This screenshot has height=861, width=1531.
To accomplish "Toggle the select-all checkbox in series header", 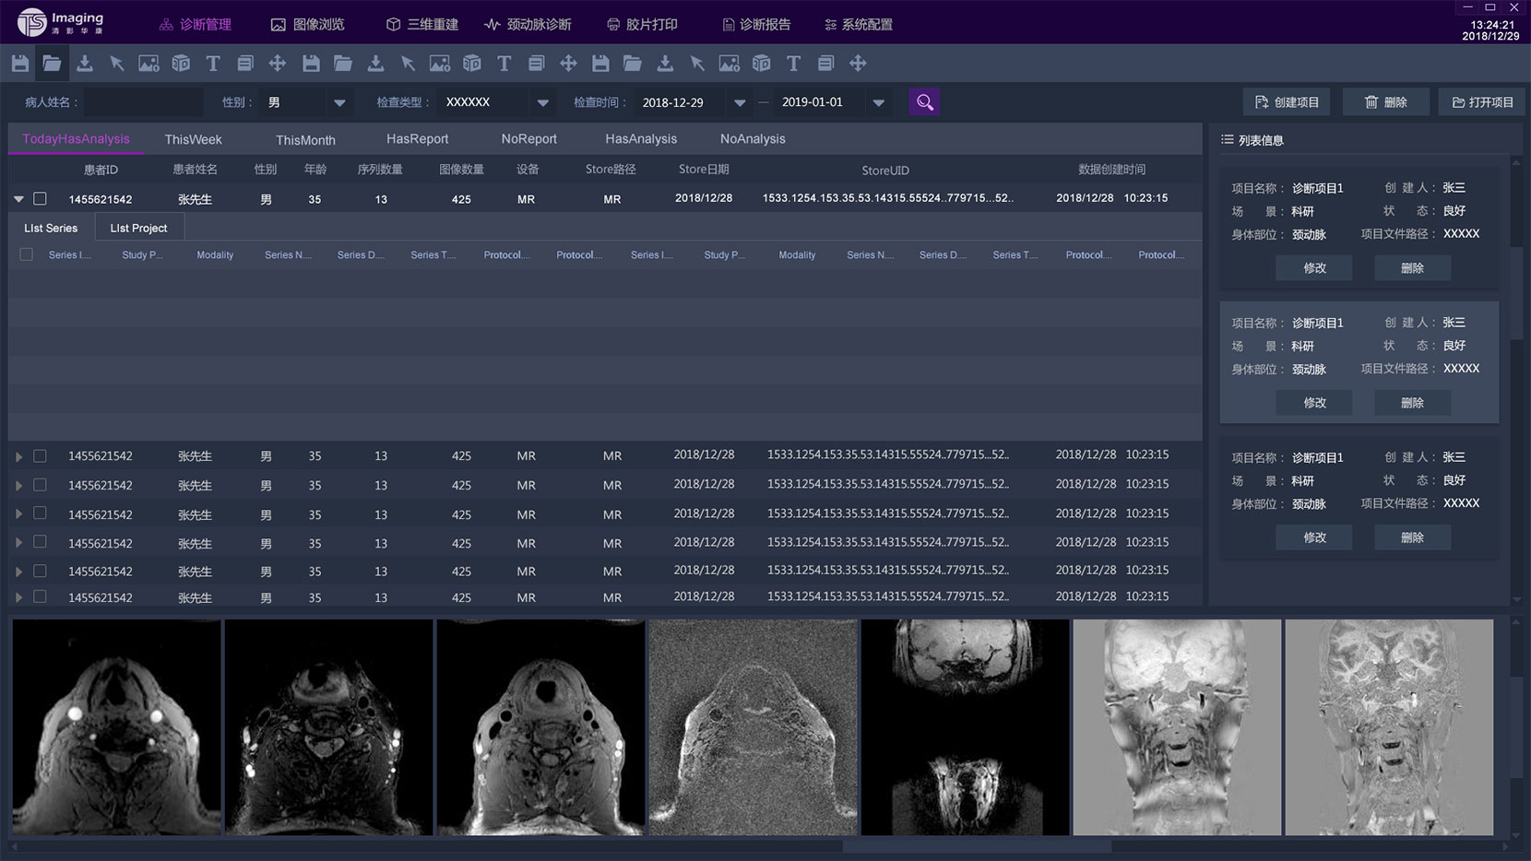I will click(x=26, y=254).
